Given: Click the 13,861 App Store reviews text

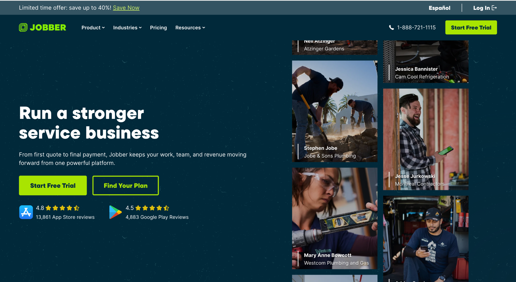Looking at the screenshot, I should tap(65, 217).
